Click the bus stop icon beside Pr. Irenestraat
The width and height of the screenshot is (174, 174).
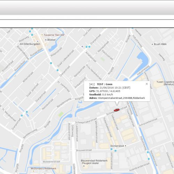pos(57,70)
